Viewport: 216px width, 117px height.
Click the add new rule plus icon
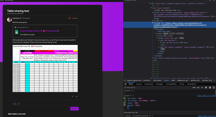(202, 87)
